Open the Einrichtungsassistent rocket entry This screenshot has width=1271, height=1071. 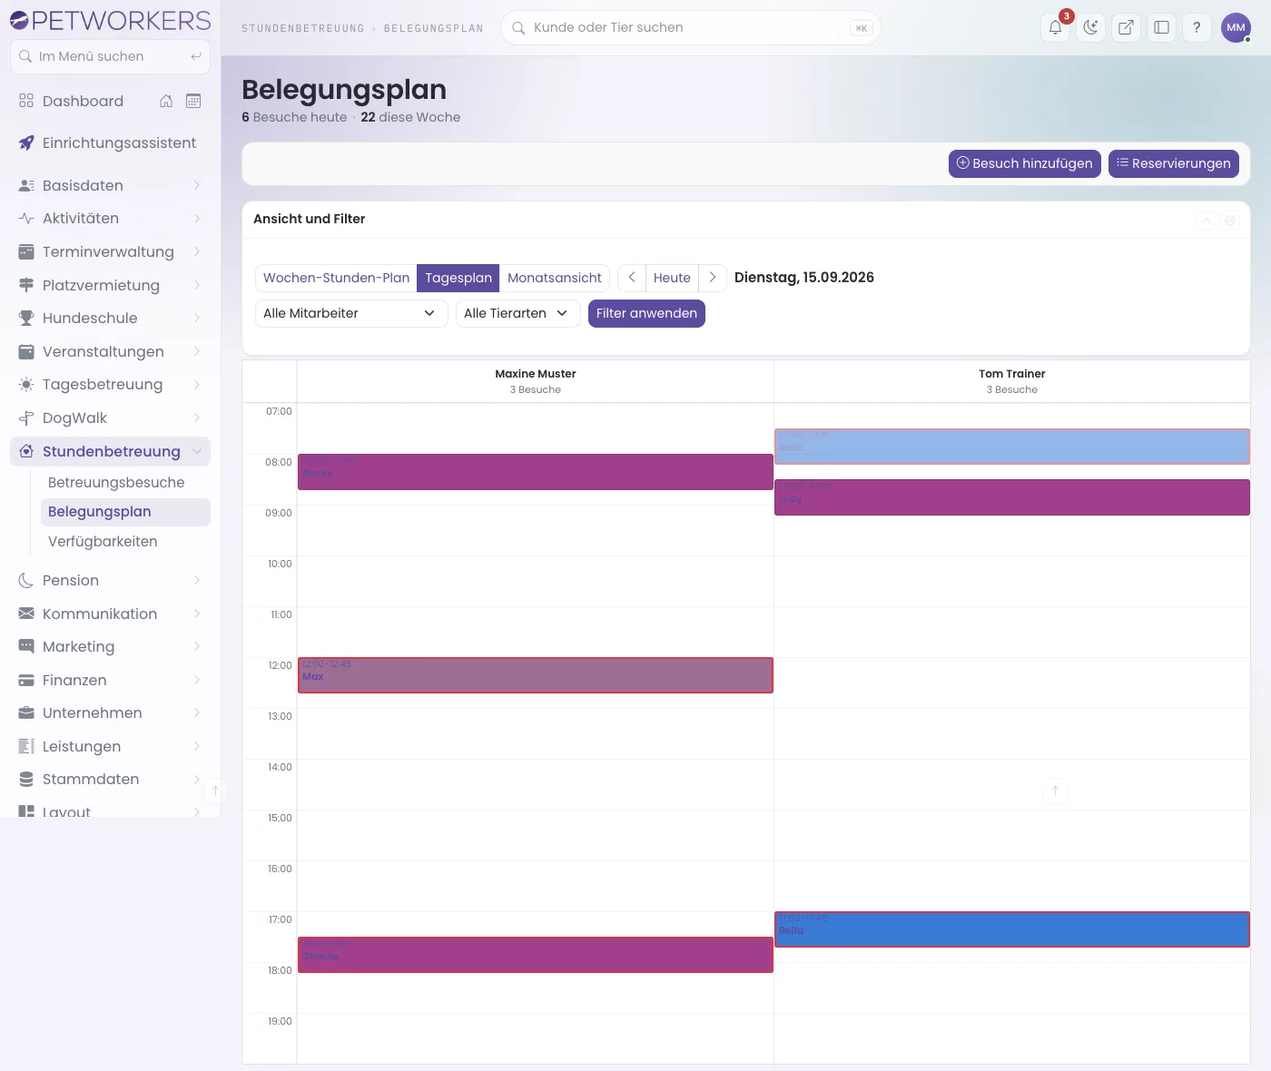tap(110, 142)
